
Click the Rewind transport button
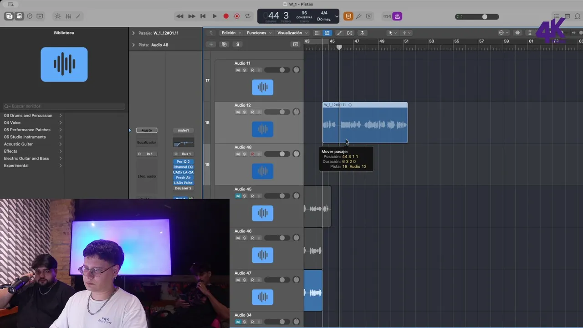(x=180, y=16)
